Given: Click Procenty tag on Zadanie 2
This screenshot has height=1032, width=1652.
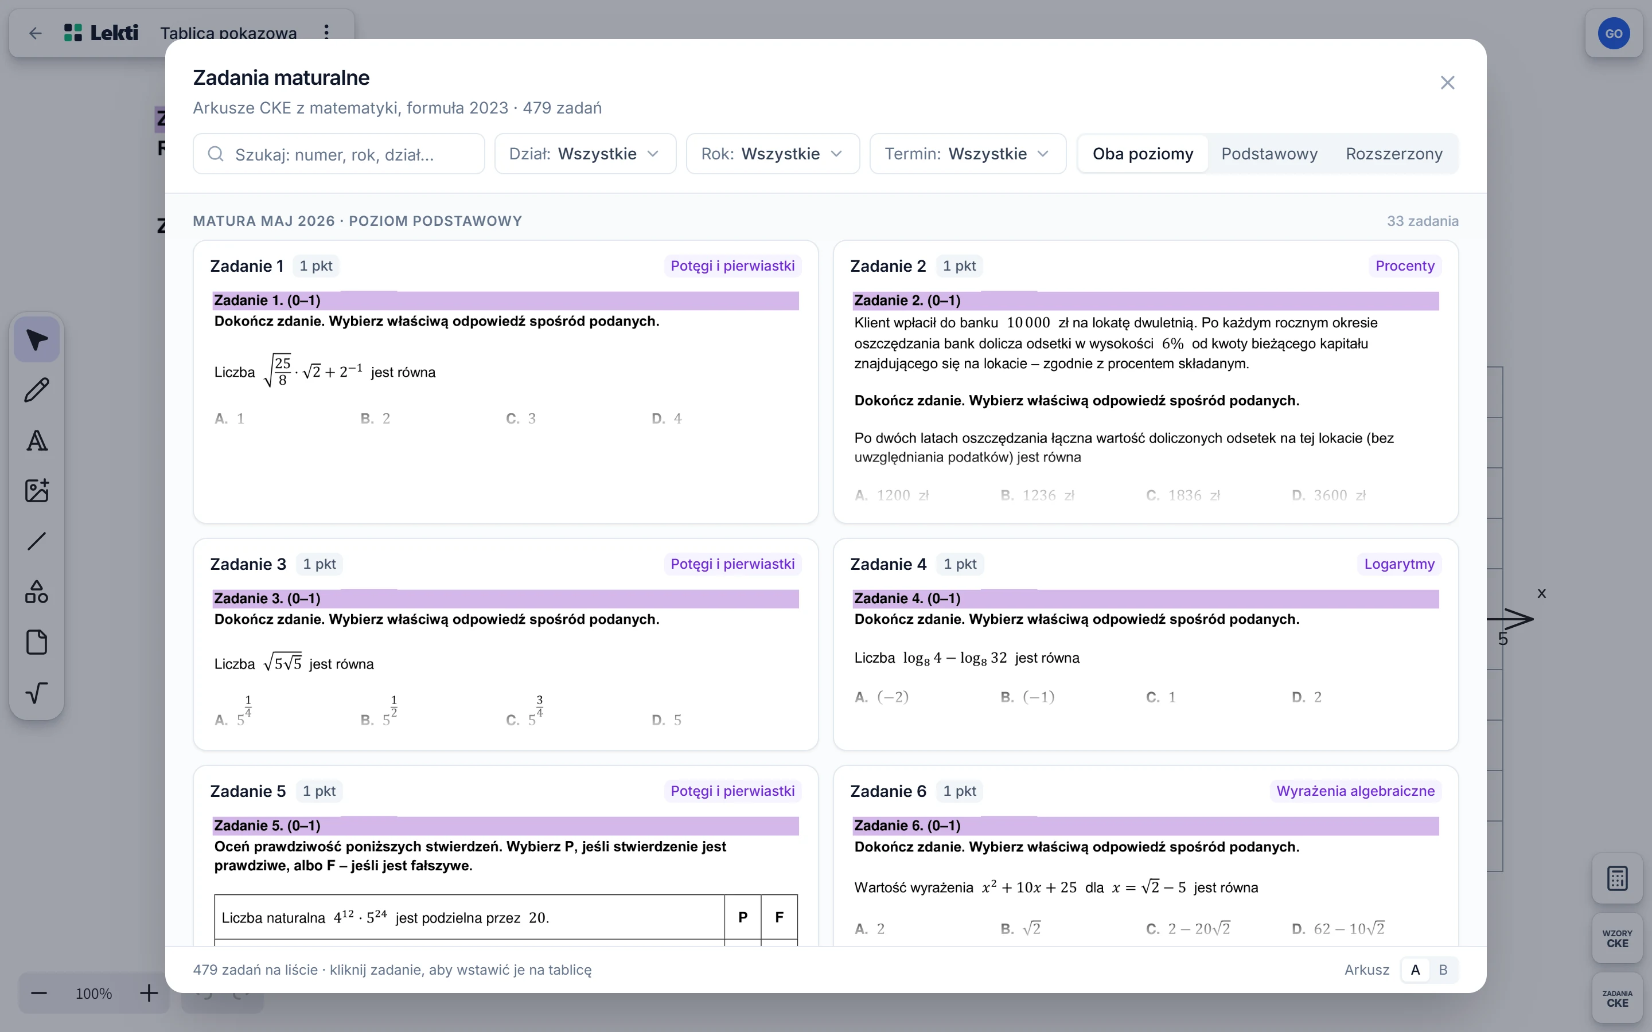Looking at the screenshot, I should point(1405,265).
